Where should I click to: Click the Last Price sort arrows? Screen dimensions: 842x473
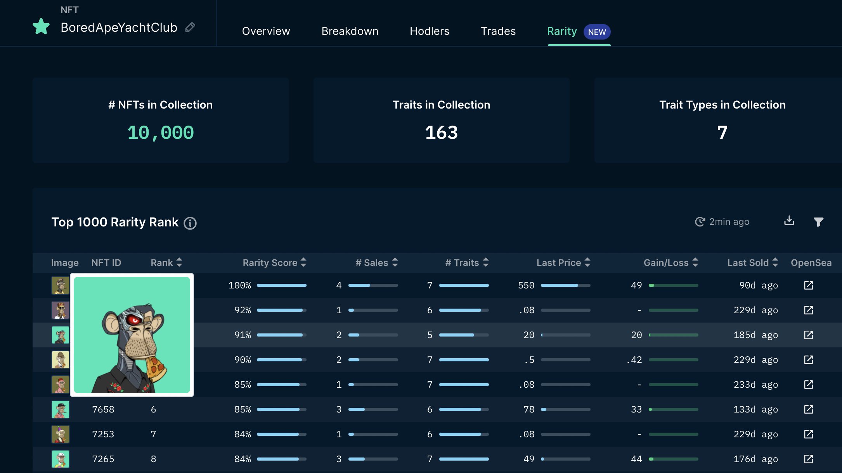[x=588, y=262]
